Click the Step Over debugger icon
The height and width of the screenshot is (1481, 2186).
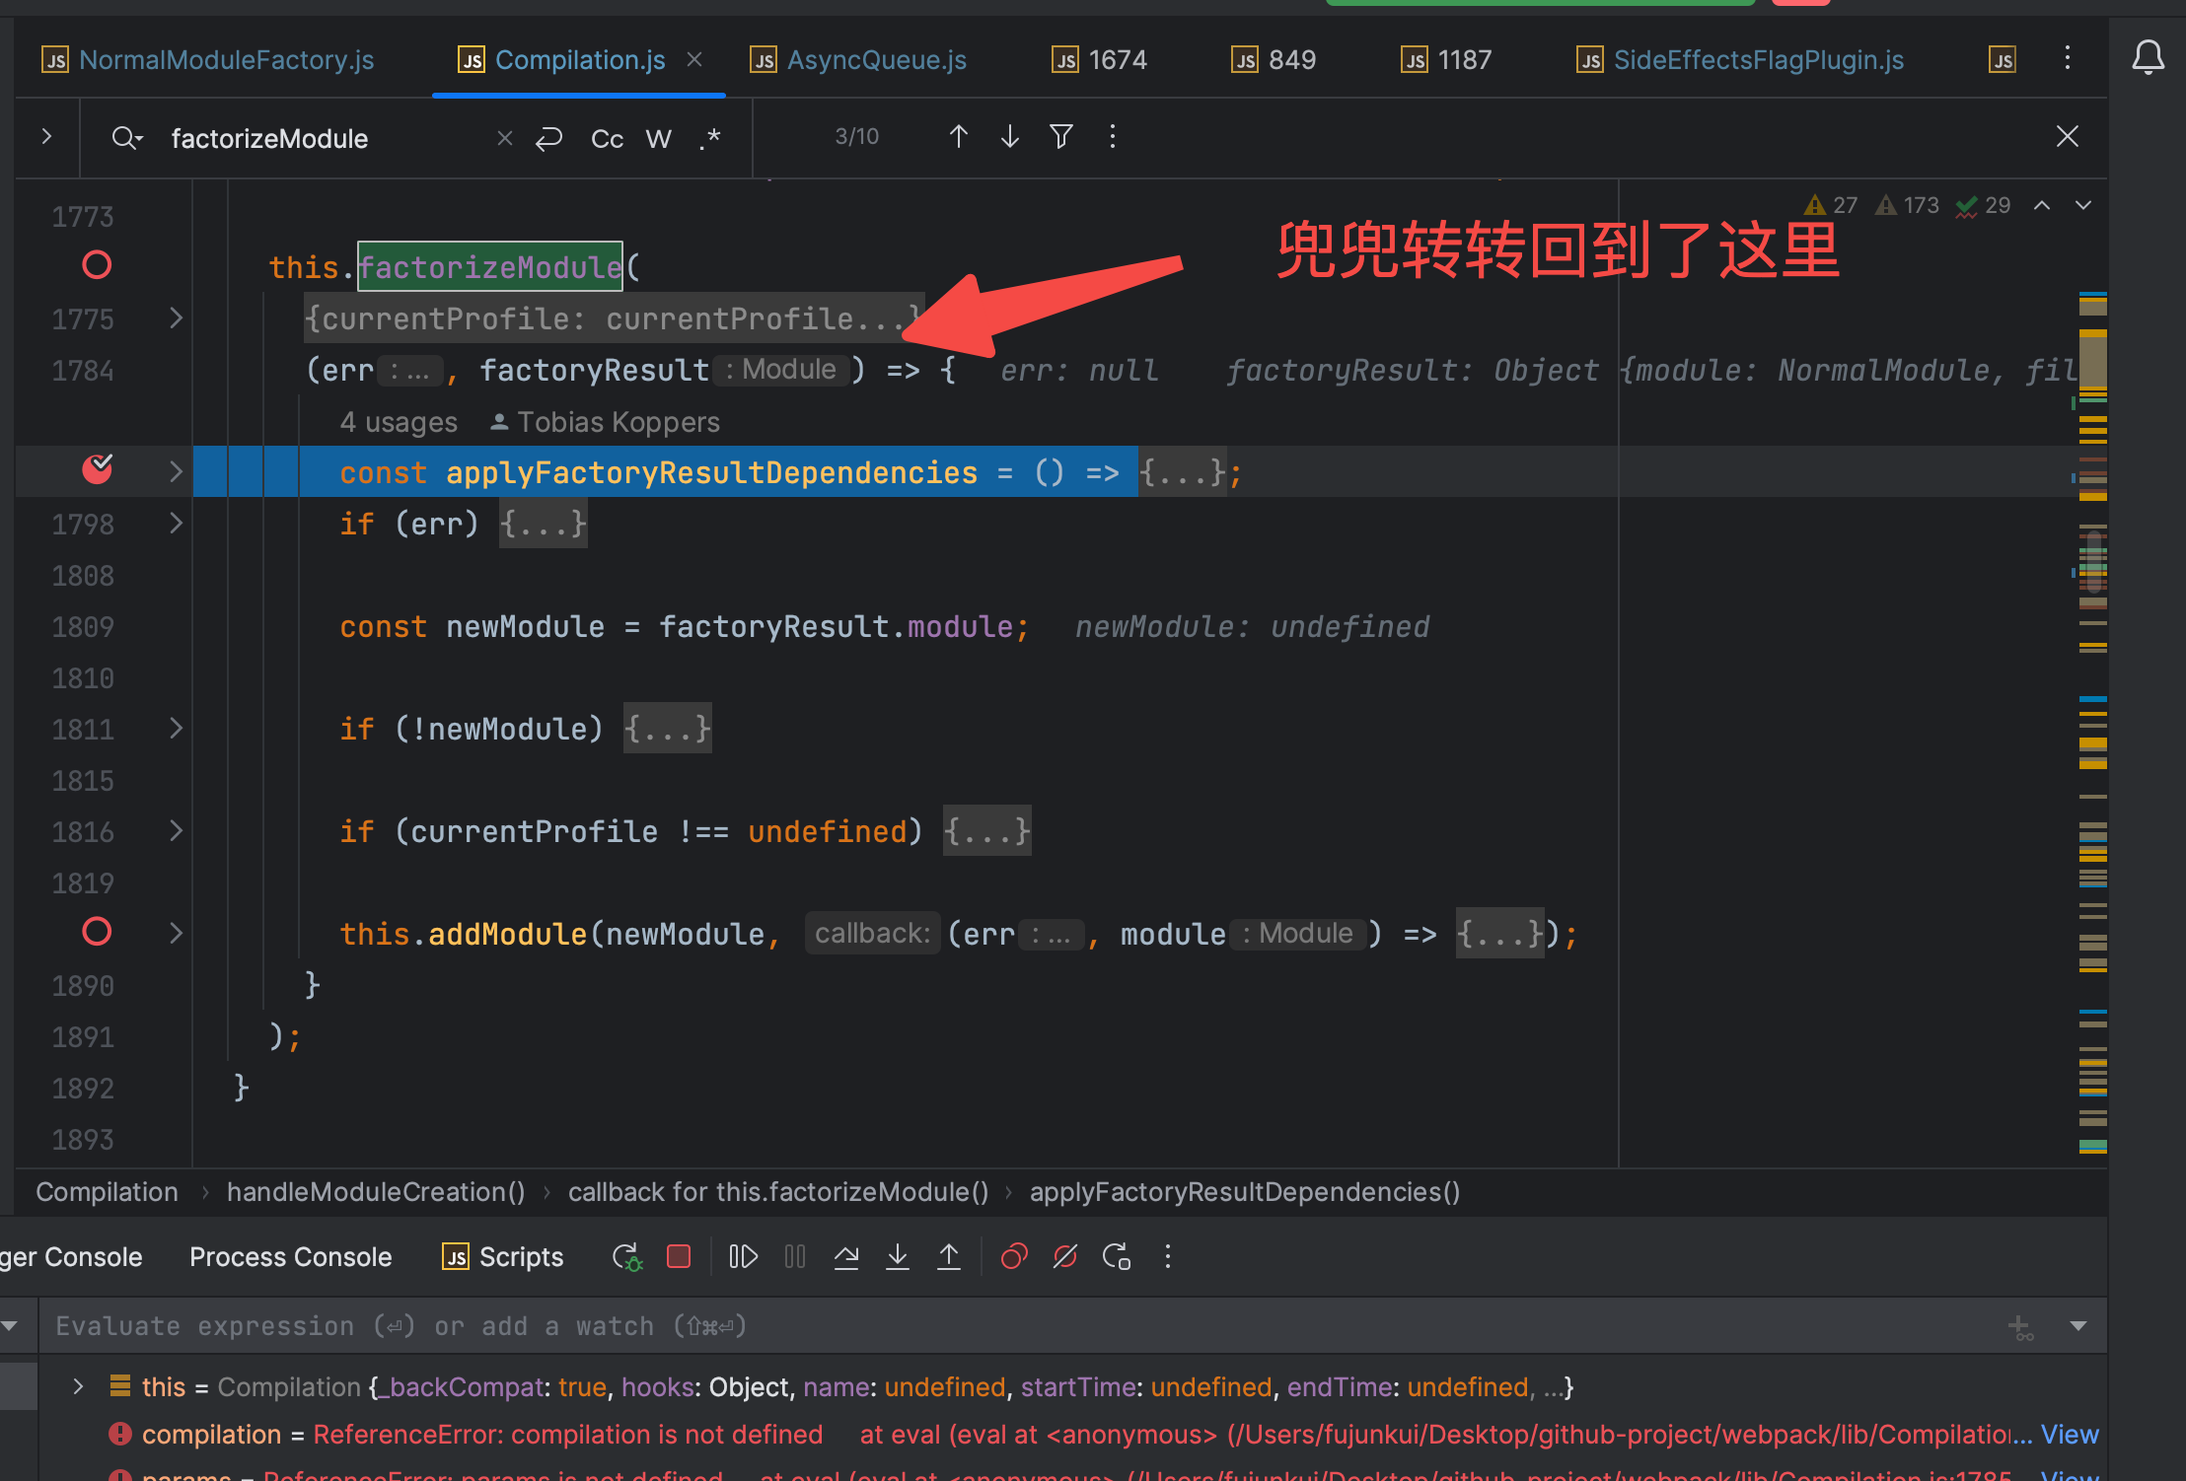pos(845,1256)
